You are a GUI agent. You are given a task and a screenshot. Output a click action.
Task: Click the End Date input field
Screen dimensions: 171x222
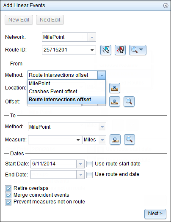point(54,175)
